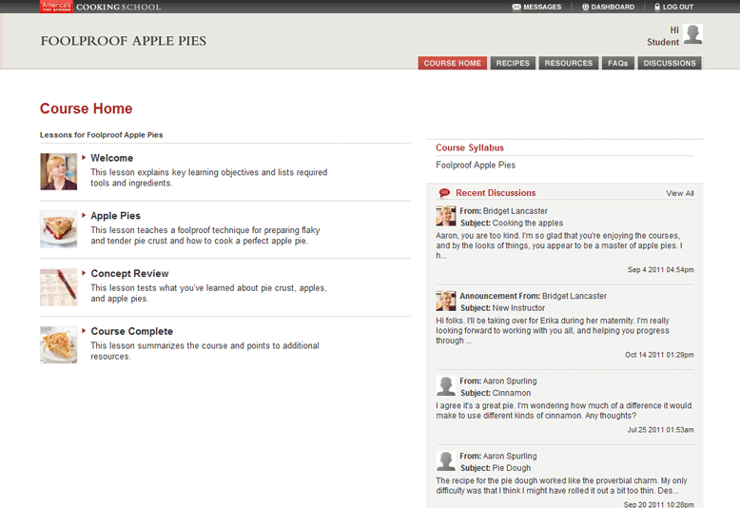Expand the arrow beside Apple Pies
This screenshot has height=508, width=740.
pos(84,215)
